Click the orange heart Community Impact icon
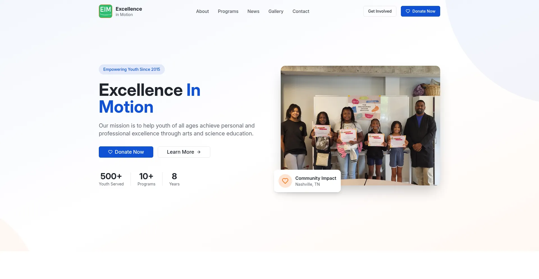539x279 pixels. 285,181
